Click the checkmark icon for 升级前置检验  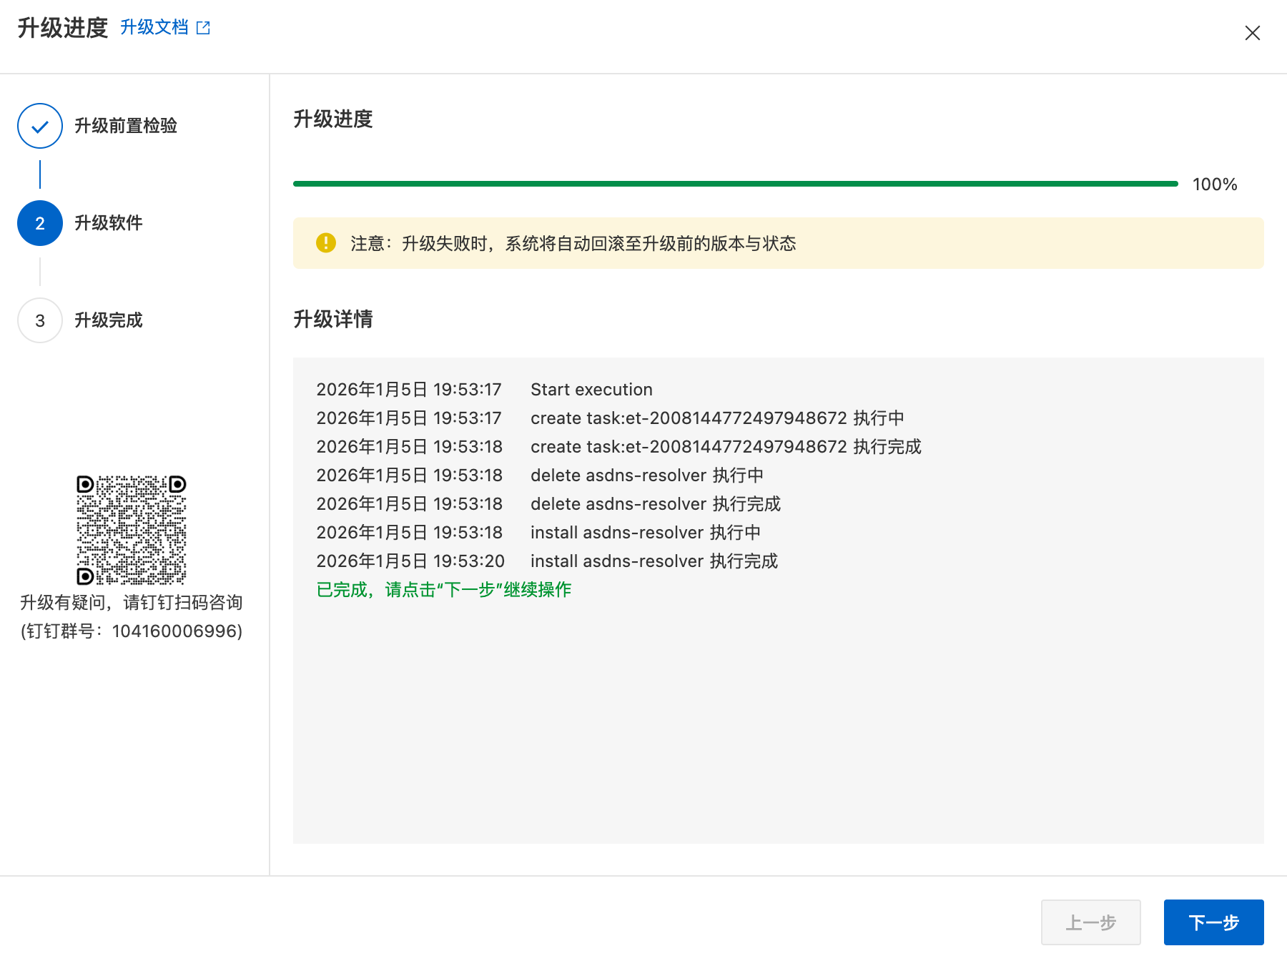[x=40, y=126]
